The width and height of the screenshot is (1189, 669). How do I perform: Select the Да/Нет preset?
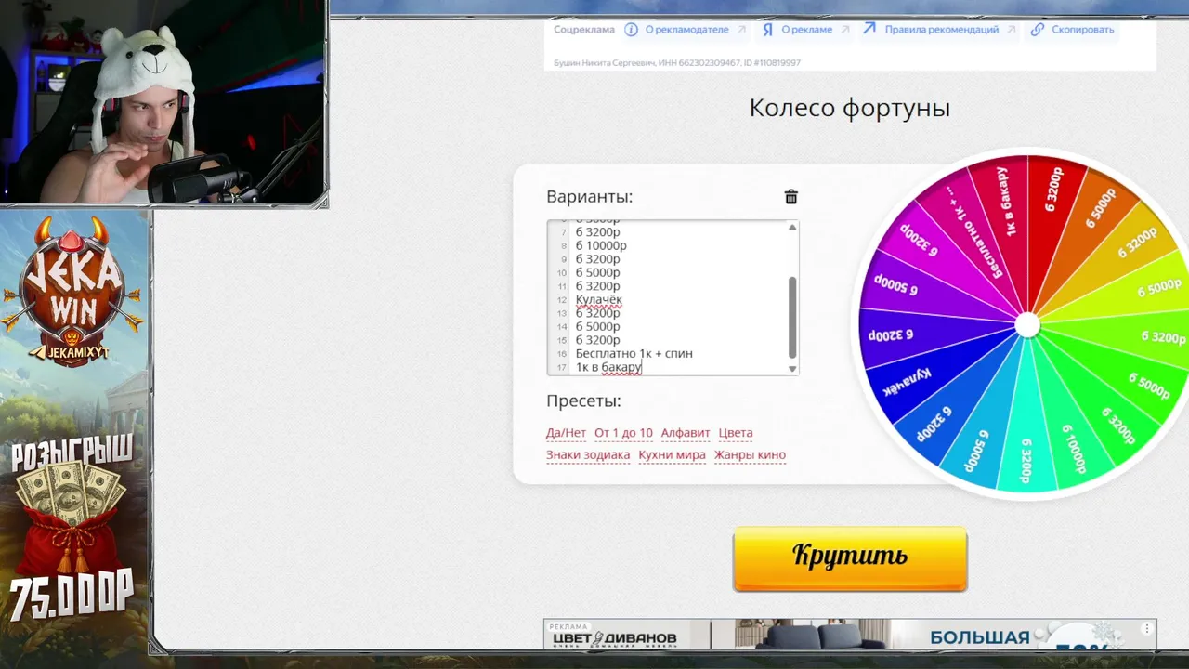[x=566, y=433]
